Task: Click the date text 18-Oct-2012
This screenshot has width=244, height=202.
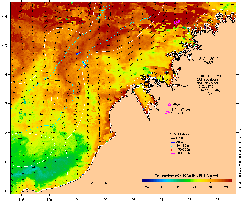Action: [208, 59]
